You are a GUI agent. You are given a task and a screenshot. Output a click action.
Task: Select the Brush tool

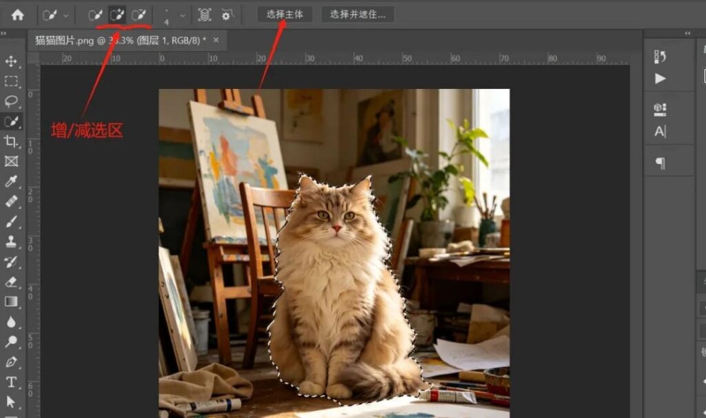11,221
